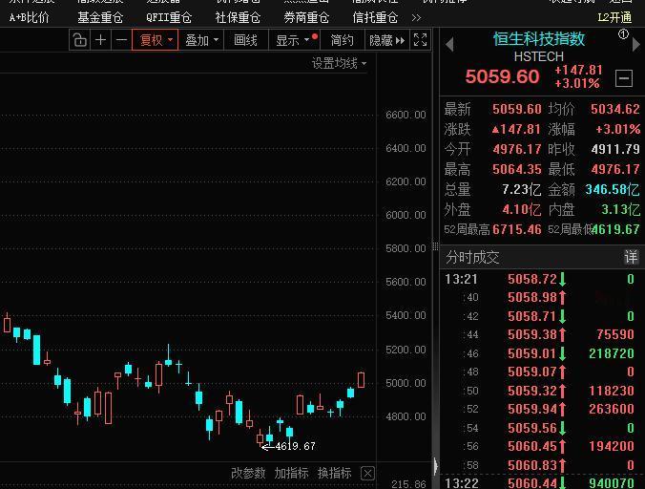The height and width of the screenshot is (489, 645).
Task: Click the panel splitter handle between chart and quotes
Action: [x=435, y=246]
